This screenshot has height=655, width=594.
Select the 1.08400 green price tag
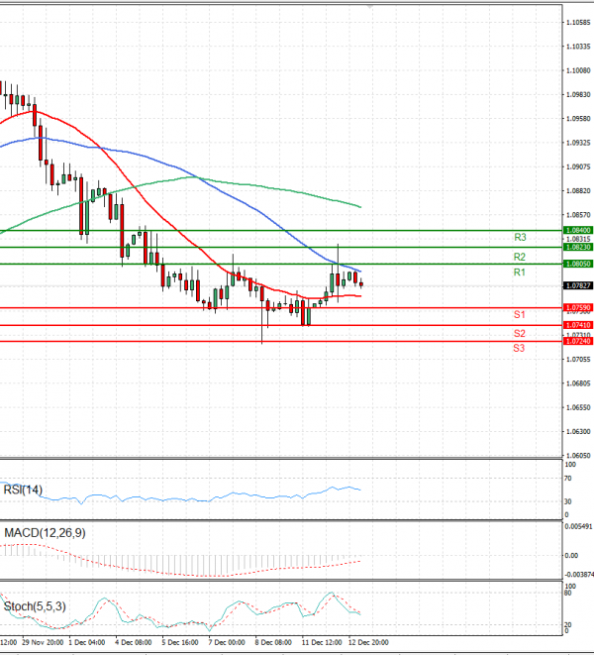tap(578, 230)
